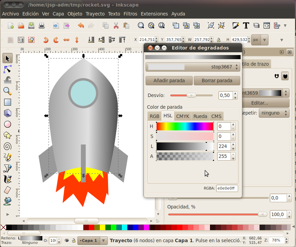Click the Borrar parada button
The width and height of the screenshot is (296, 247).
217,80
